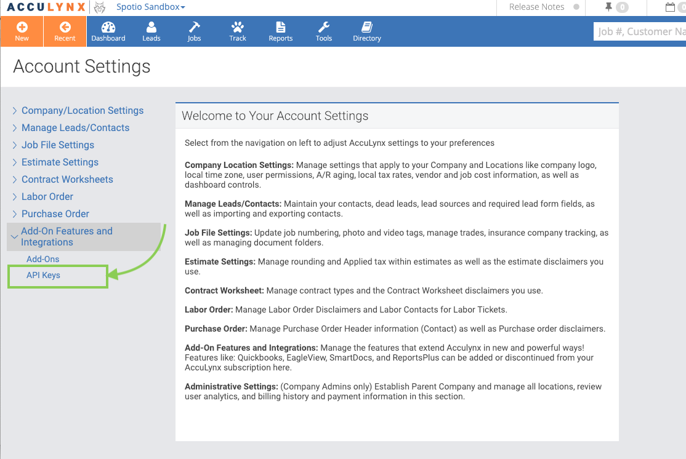Click the Purchase Order bold label
The image size is (686, 459).
pos(216,329)
